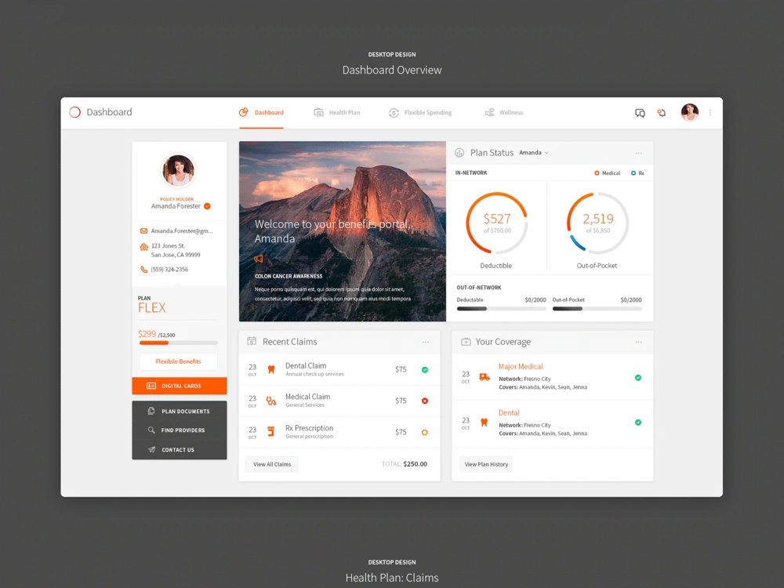Expand the Amanda member dropdown
The width and height of the screenshot is (784, 588).
534,153
